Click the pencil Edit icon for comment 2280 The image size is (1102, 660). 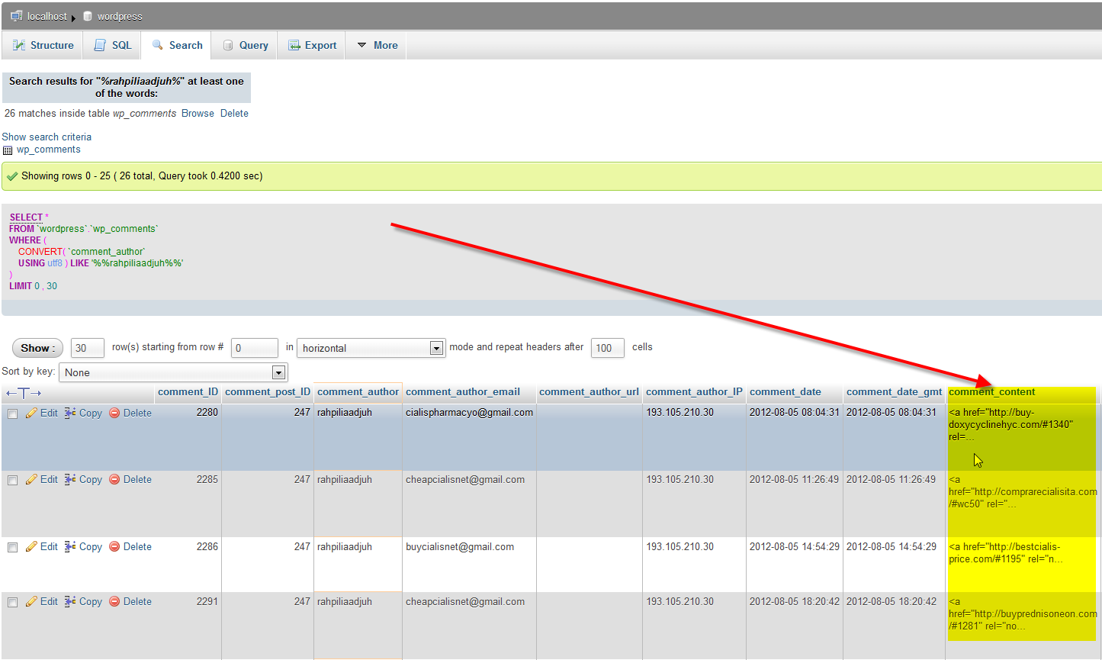(31, 413)
